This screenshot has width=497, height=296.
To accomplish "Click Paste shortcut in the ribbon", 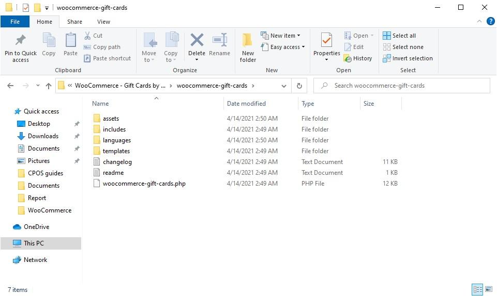I will (107, 58).
